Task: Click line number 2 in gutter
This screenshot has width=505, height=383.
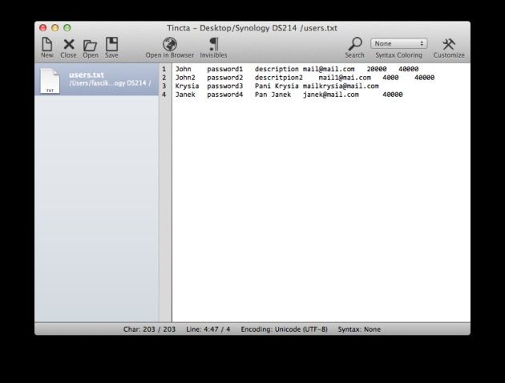Action: pyautogui.click(x=164, y=78)
